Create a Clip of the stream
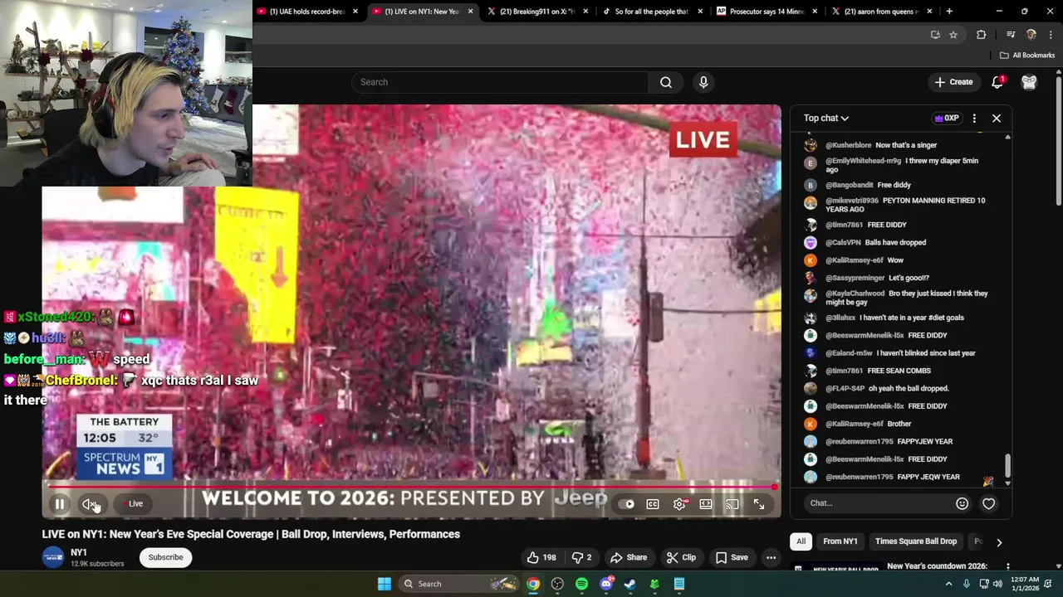This screenshot has height=597, width=1063. coord(681,557)
